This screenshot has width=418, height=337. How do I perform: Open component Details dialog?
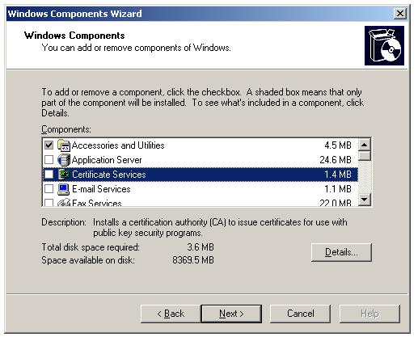(341, 252)
